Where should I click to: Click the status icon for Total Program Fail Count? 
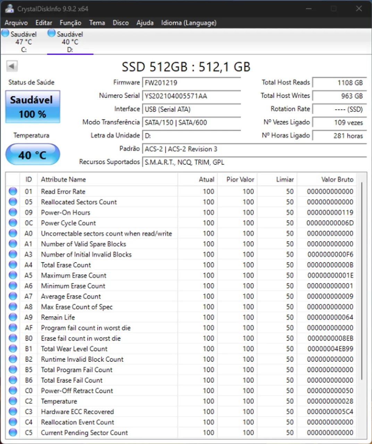pyautogui.click(x=13, y=369)
